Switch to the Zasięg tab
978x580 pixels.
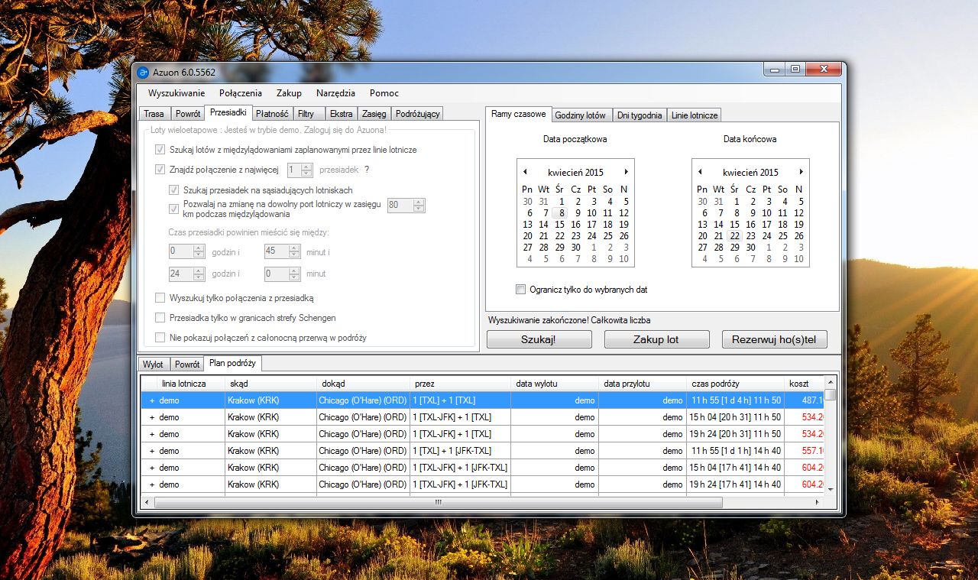(374, 114)
